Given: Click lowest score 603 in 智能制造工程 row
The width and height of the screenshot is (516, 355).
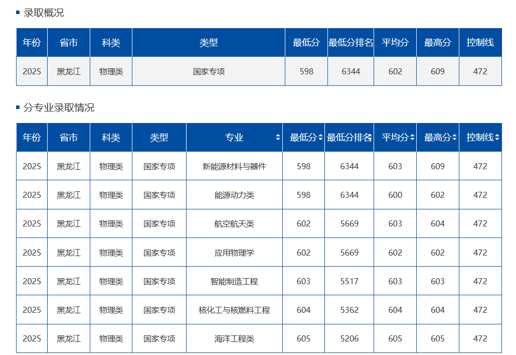Looking at the screenshot, I should tap(303, 281).
